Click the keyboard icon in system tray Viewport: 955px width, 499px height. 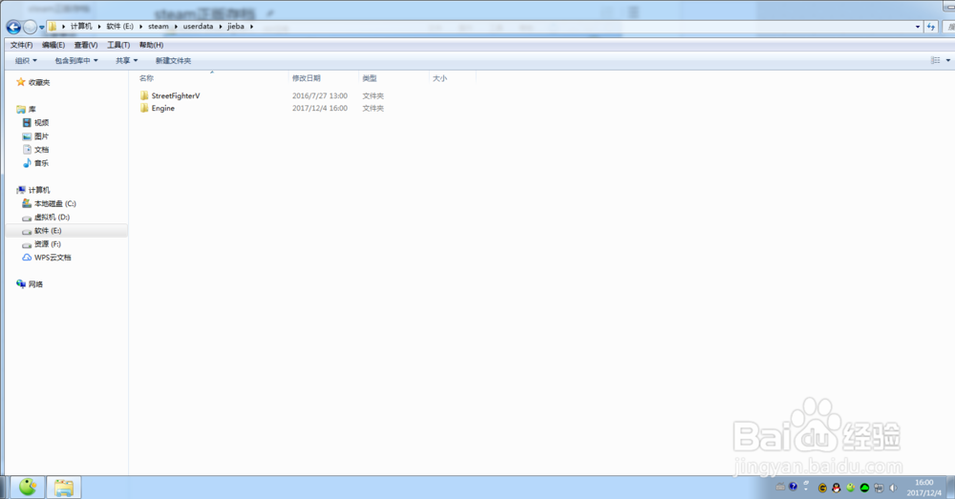point(780,487)
